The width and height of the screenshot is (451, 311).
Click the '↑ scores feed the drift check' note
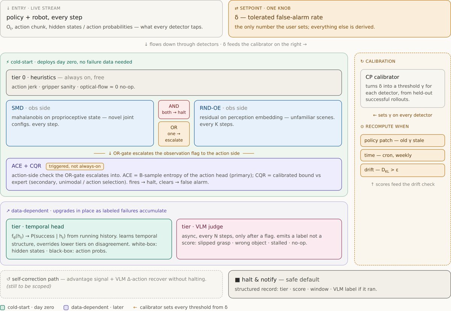[403, 184]
